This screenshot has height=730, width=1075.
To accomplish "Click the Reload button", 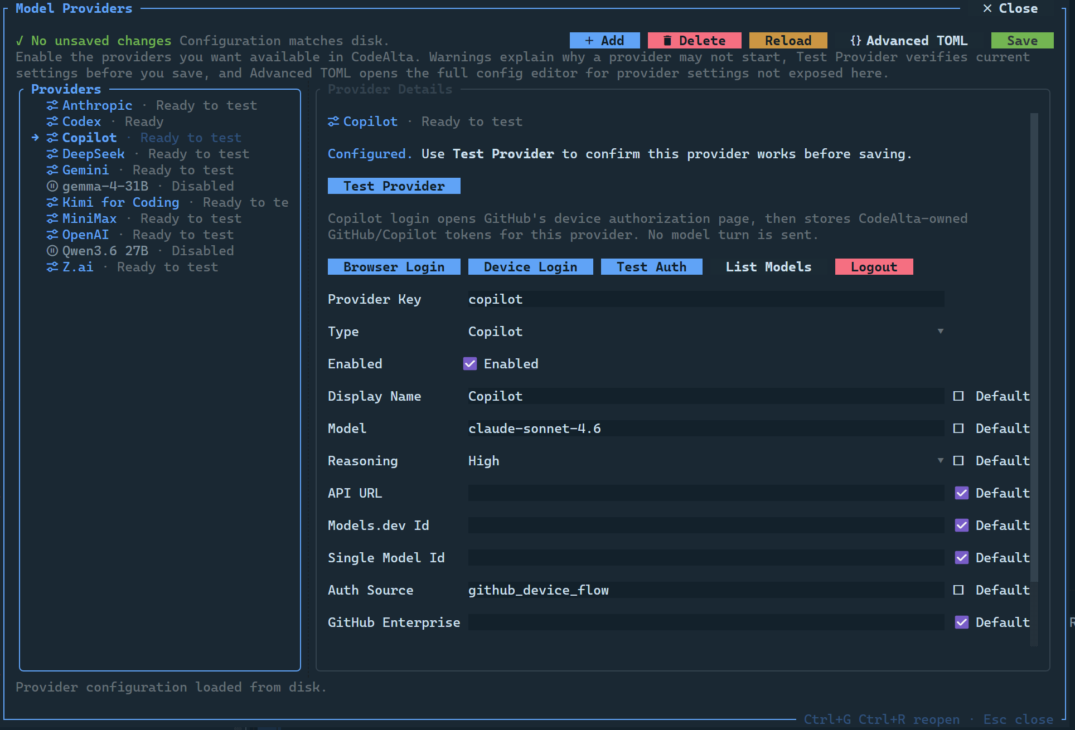I will 788,41.
